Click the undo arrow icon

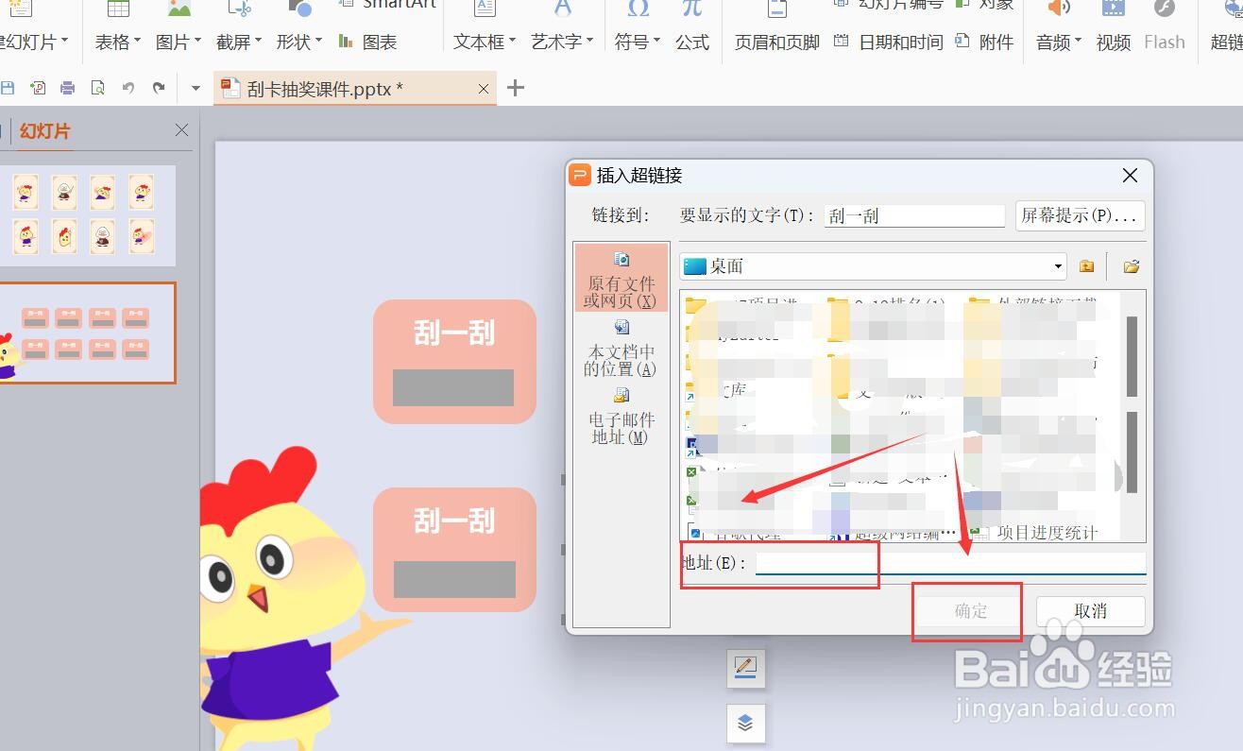[128, 88]
